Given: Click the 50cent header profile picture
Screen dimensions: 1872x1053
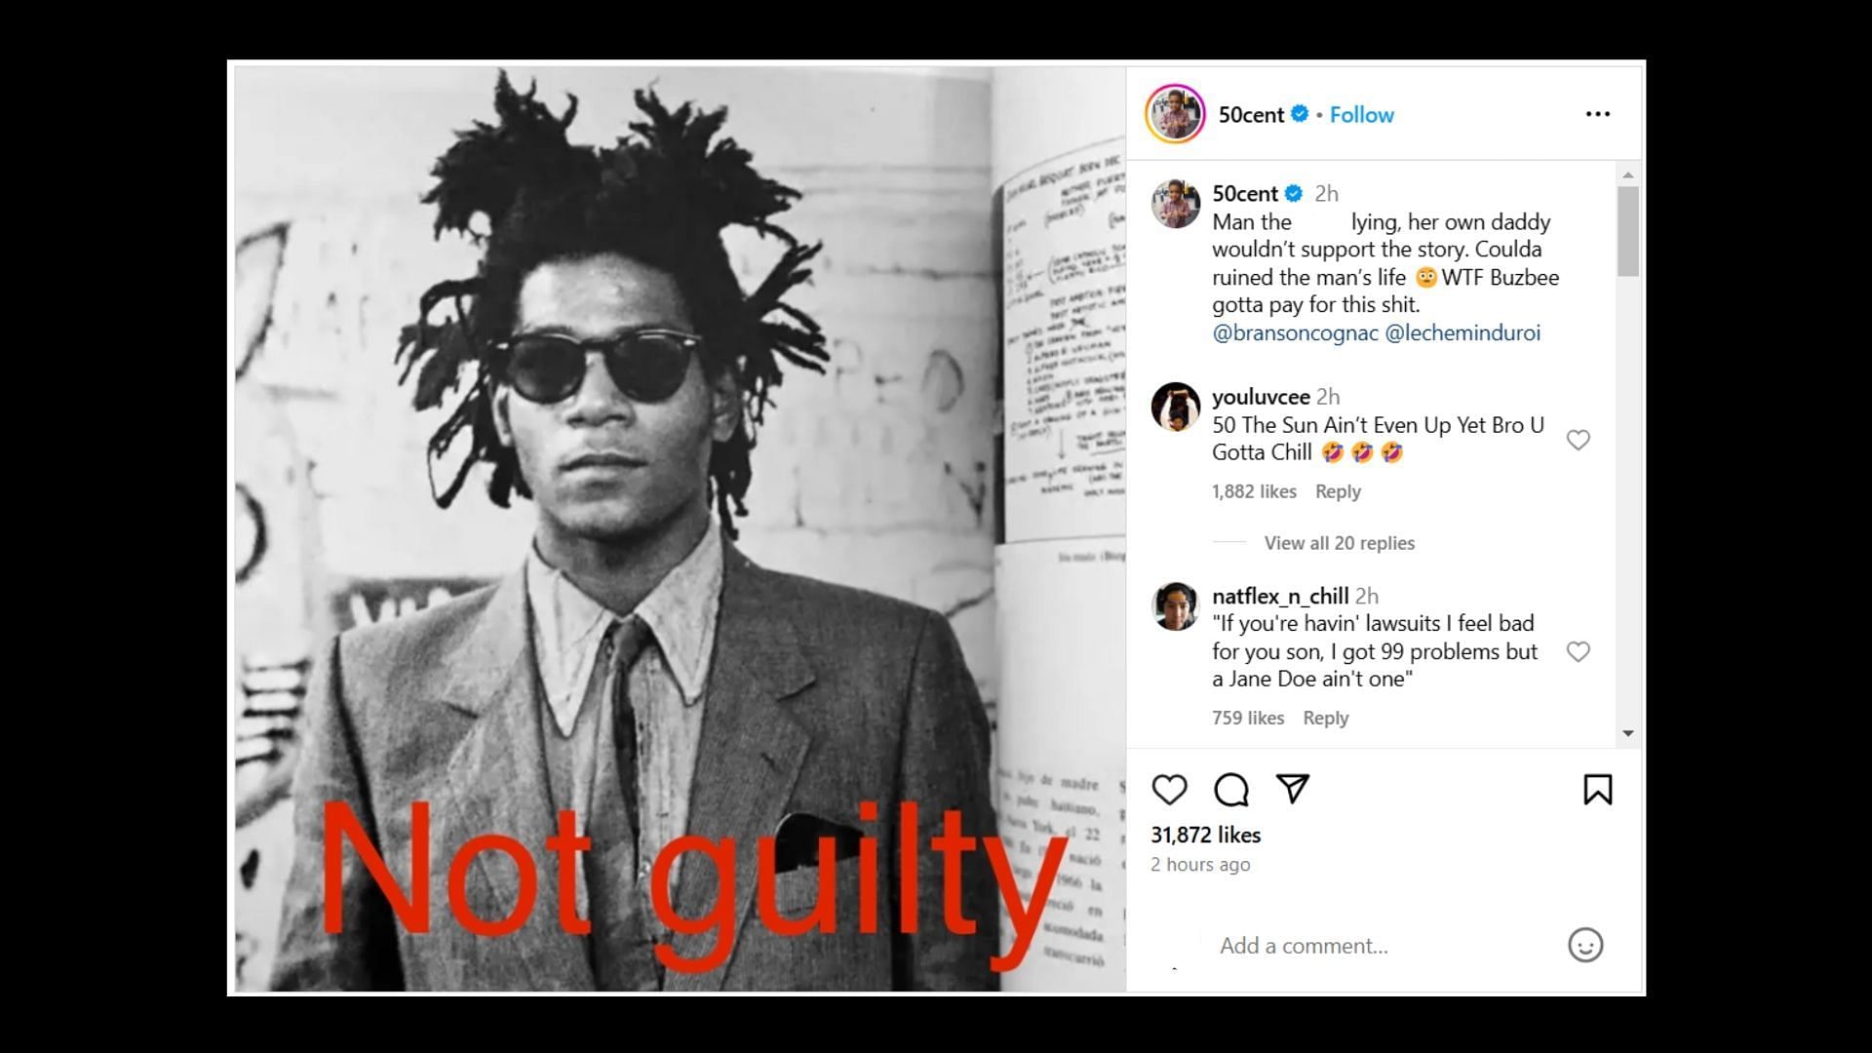Looking at the screenshot, I should pos(1175,114).
